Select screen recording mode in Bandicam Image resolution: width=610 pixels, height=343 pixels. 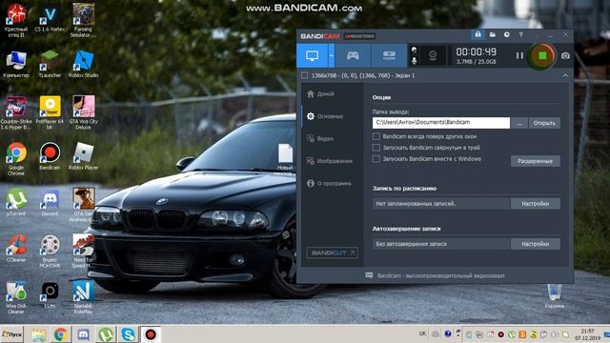312,55
